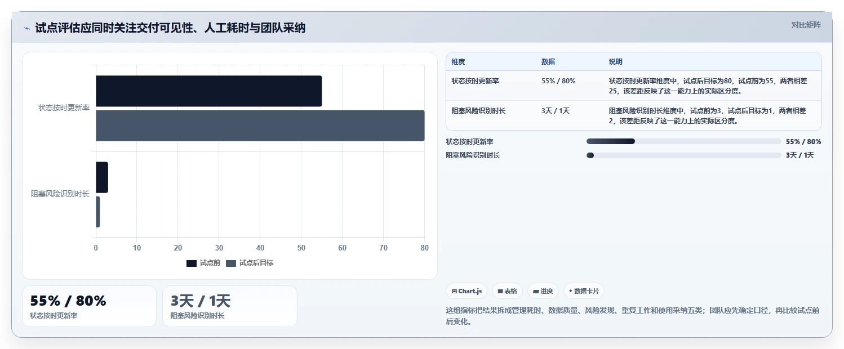Image resolution: width=844 pixels, height=349 pixels.
Task: Select the 进度 tag chip
Action: tap(543, 291)
